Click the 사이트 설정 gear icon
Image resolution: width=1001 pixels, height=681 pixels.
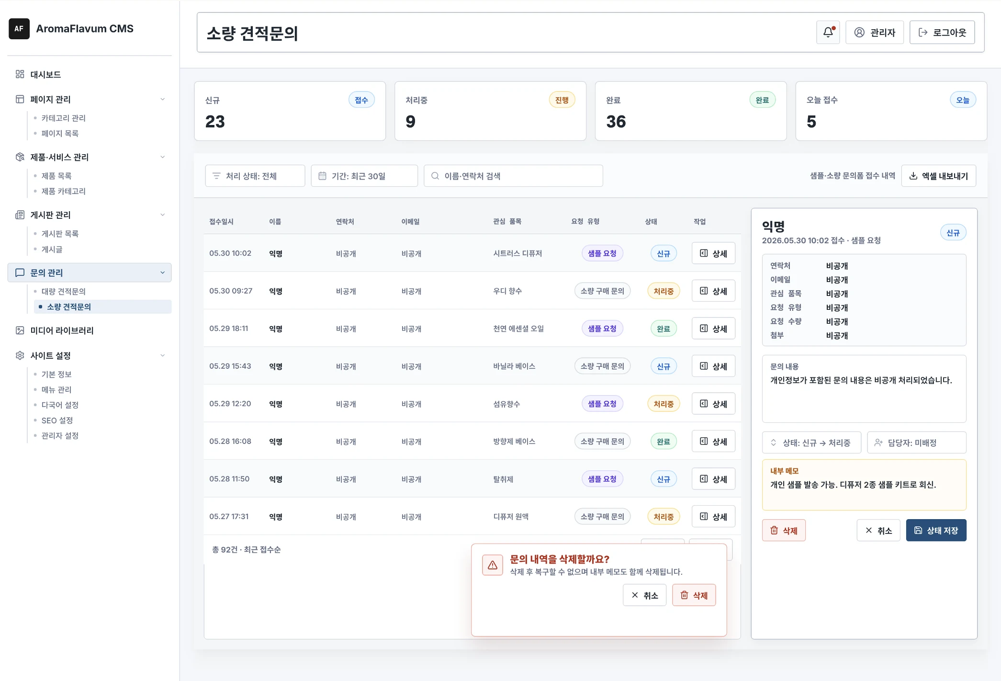pyautogui.click(x=20, y=355)
